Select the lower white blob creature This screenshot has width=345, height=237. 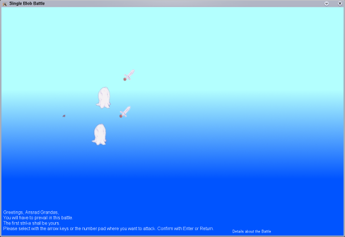[100, 134]
